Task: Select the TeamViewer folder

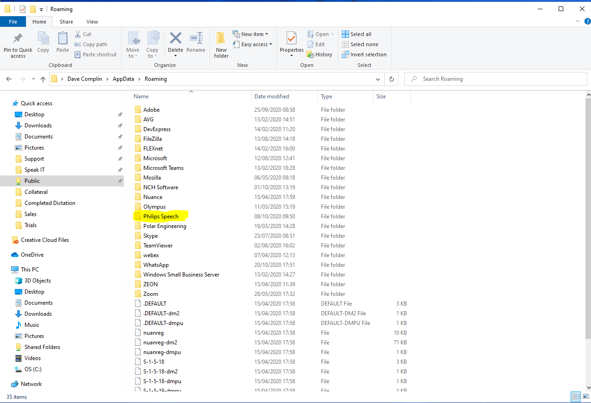Action: click(158, 246)
